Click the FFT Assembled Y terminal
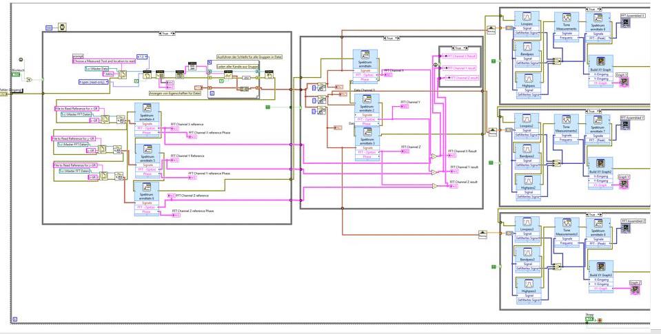This screenshot has width=661, height=334. [625, 125]
